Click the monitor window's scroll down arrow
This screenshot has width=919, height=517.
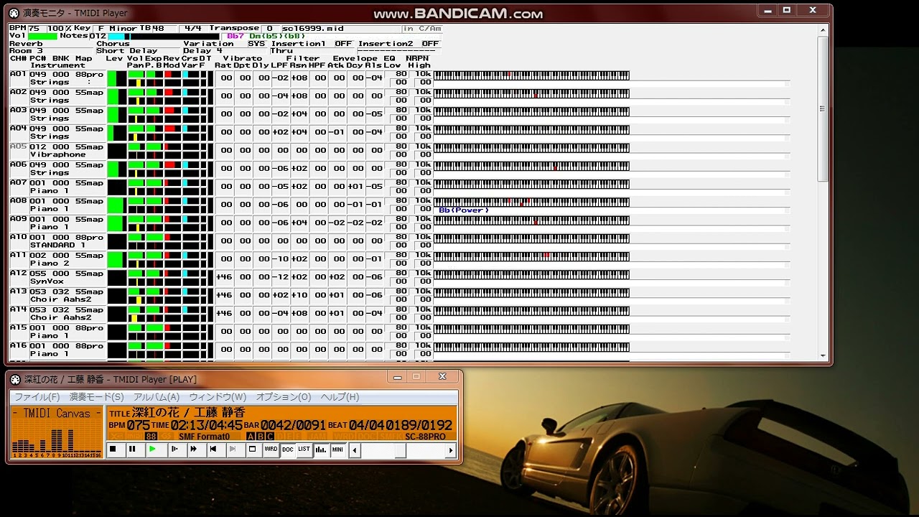tap(823, 355)
